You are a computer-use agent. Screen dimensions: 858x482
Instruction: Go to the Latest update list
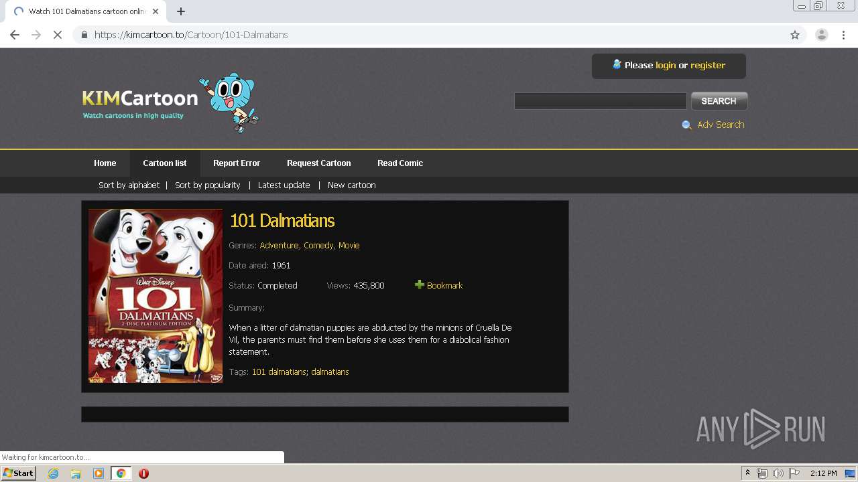tap(284, 185)
